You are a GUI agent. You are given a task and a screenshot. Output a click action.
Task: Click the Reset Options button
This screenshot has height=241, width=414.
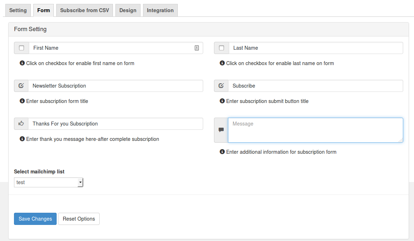pos(79,219)
